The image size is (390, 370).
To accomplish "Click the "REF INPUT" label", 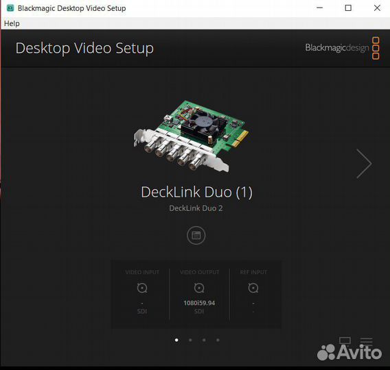I will (253, 272).
